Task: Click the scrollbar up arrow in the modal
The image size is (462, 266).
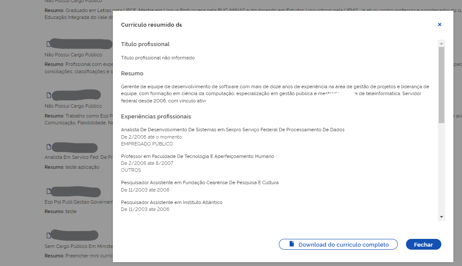Action: tap(441, 43)
